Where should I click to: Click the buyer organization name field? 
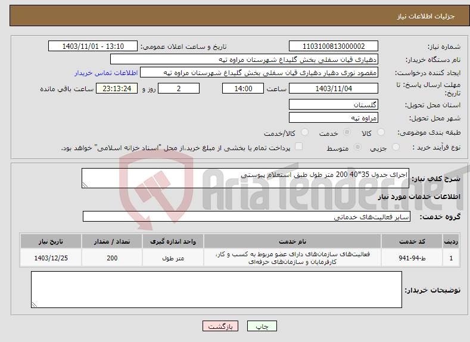[244, 60]
